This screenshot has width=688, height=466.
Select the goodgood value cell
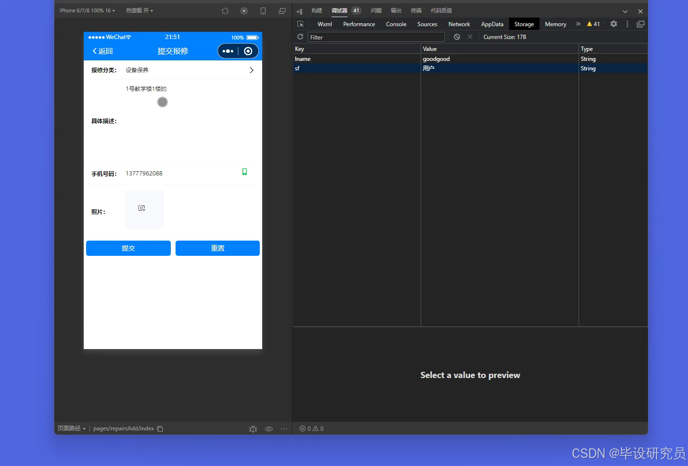[x=500, y=59]
